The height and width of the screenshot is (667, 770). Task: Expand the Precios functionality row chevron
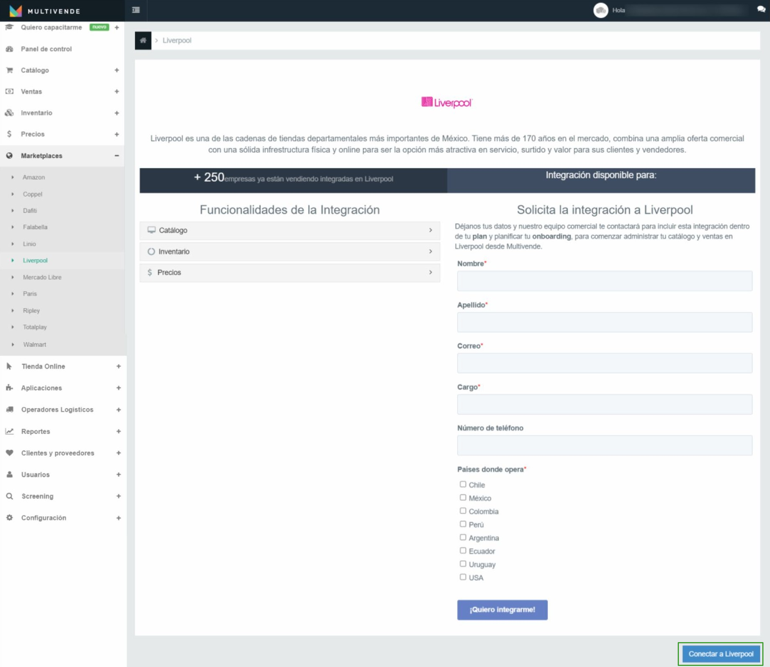click(x=430, y=273)
